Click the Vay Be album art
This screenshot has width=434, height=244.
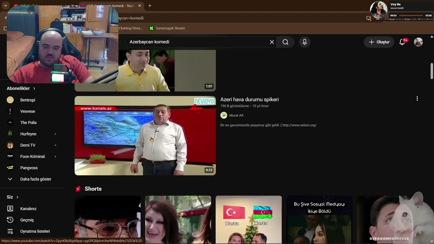(x=379, y=9)
